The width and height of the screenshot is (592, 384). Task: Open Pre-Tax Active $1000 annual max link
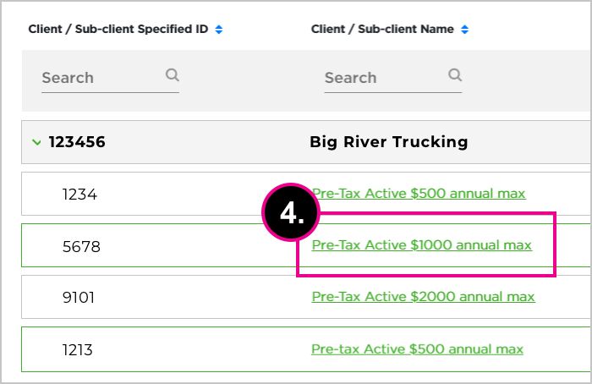[421, 245]
